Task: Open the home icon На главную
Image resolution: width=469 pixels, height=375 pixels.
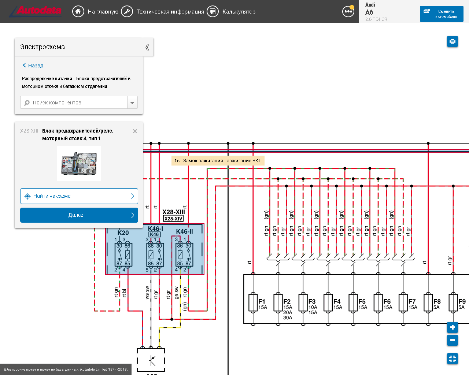Action: tap(78, 11)
